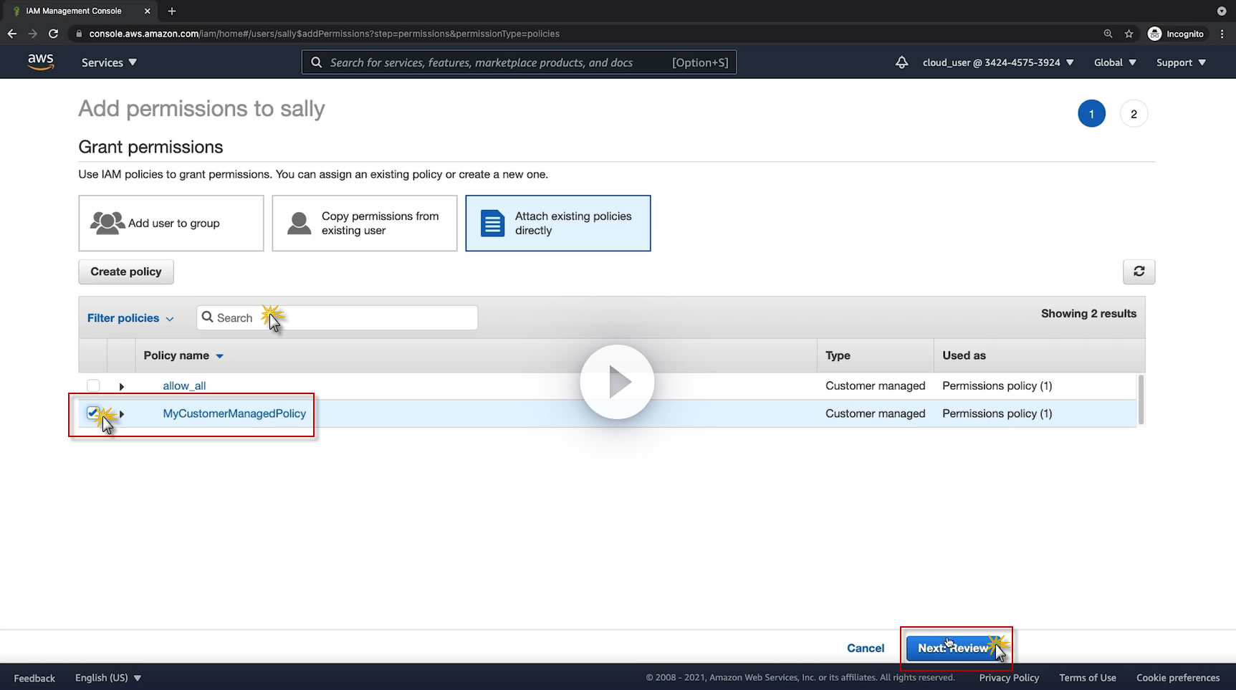This screenshot has height=690, width=1236.
Task: Open the cloud_user account dropdown
Action: pyautogui.click(x=998, y=62)
